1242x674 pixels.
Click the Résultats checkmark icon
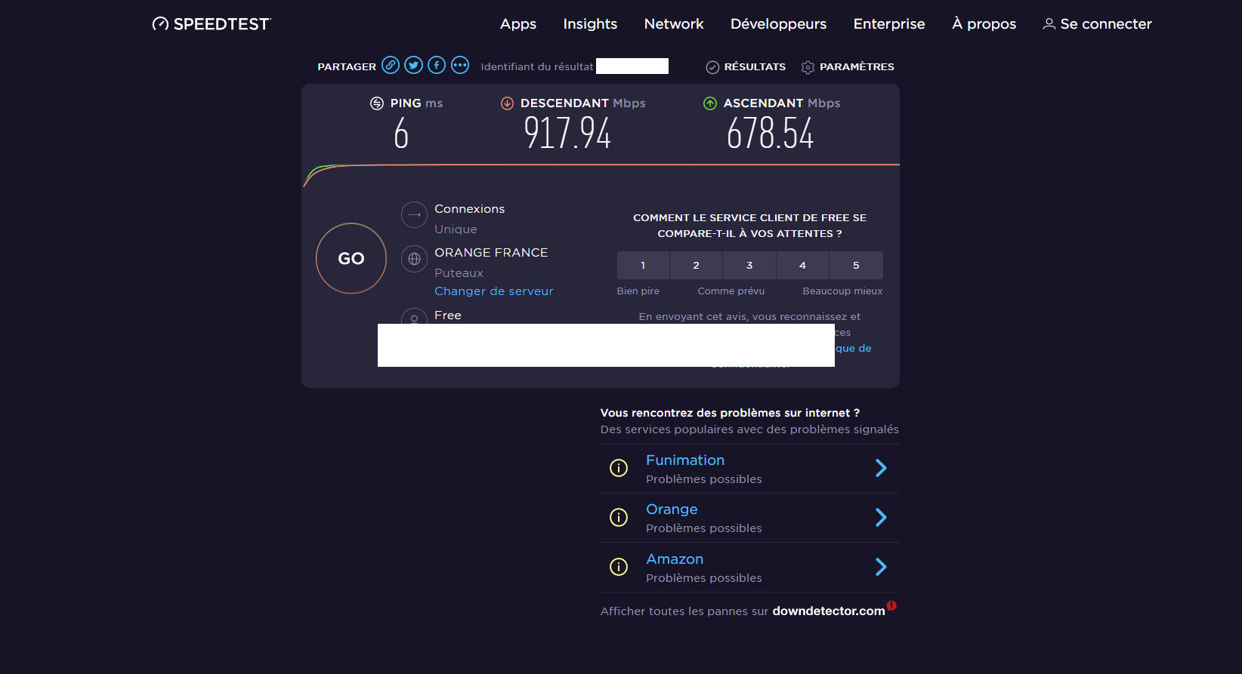(712, 67)
